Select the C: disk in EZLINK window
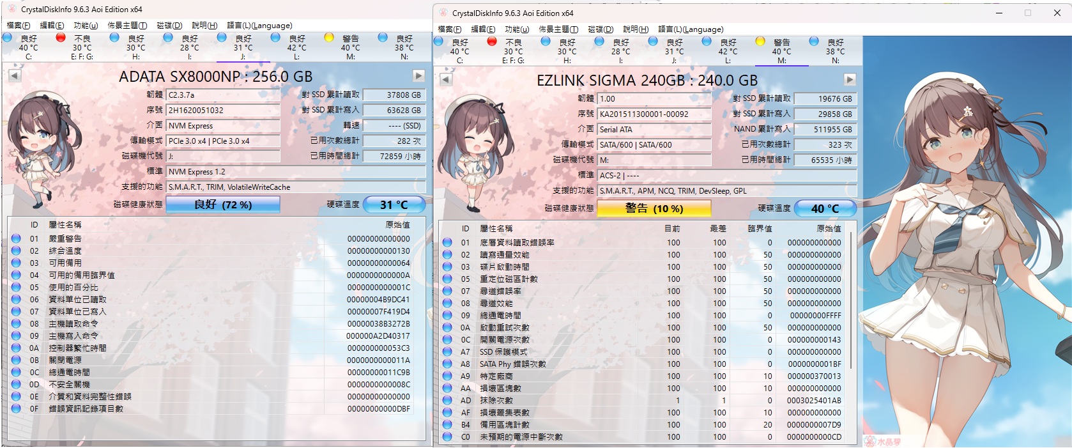This screenshot has width=1072, height=448. point(459,50)
